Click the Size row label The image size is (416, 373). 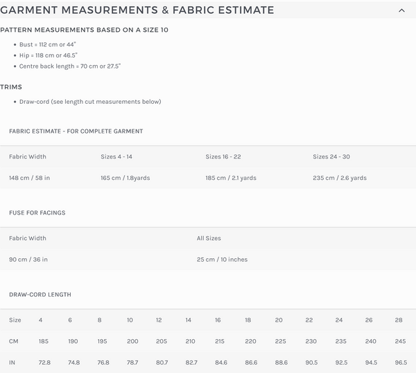[x=15, y=320]
